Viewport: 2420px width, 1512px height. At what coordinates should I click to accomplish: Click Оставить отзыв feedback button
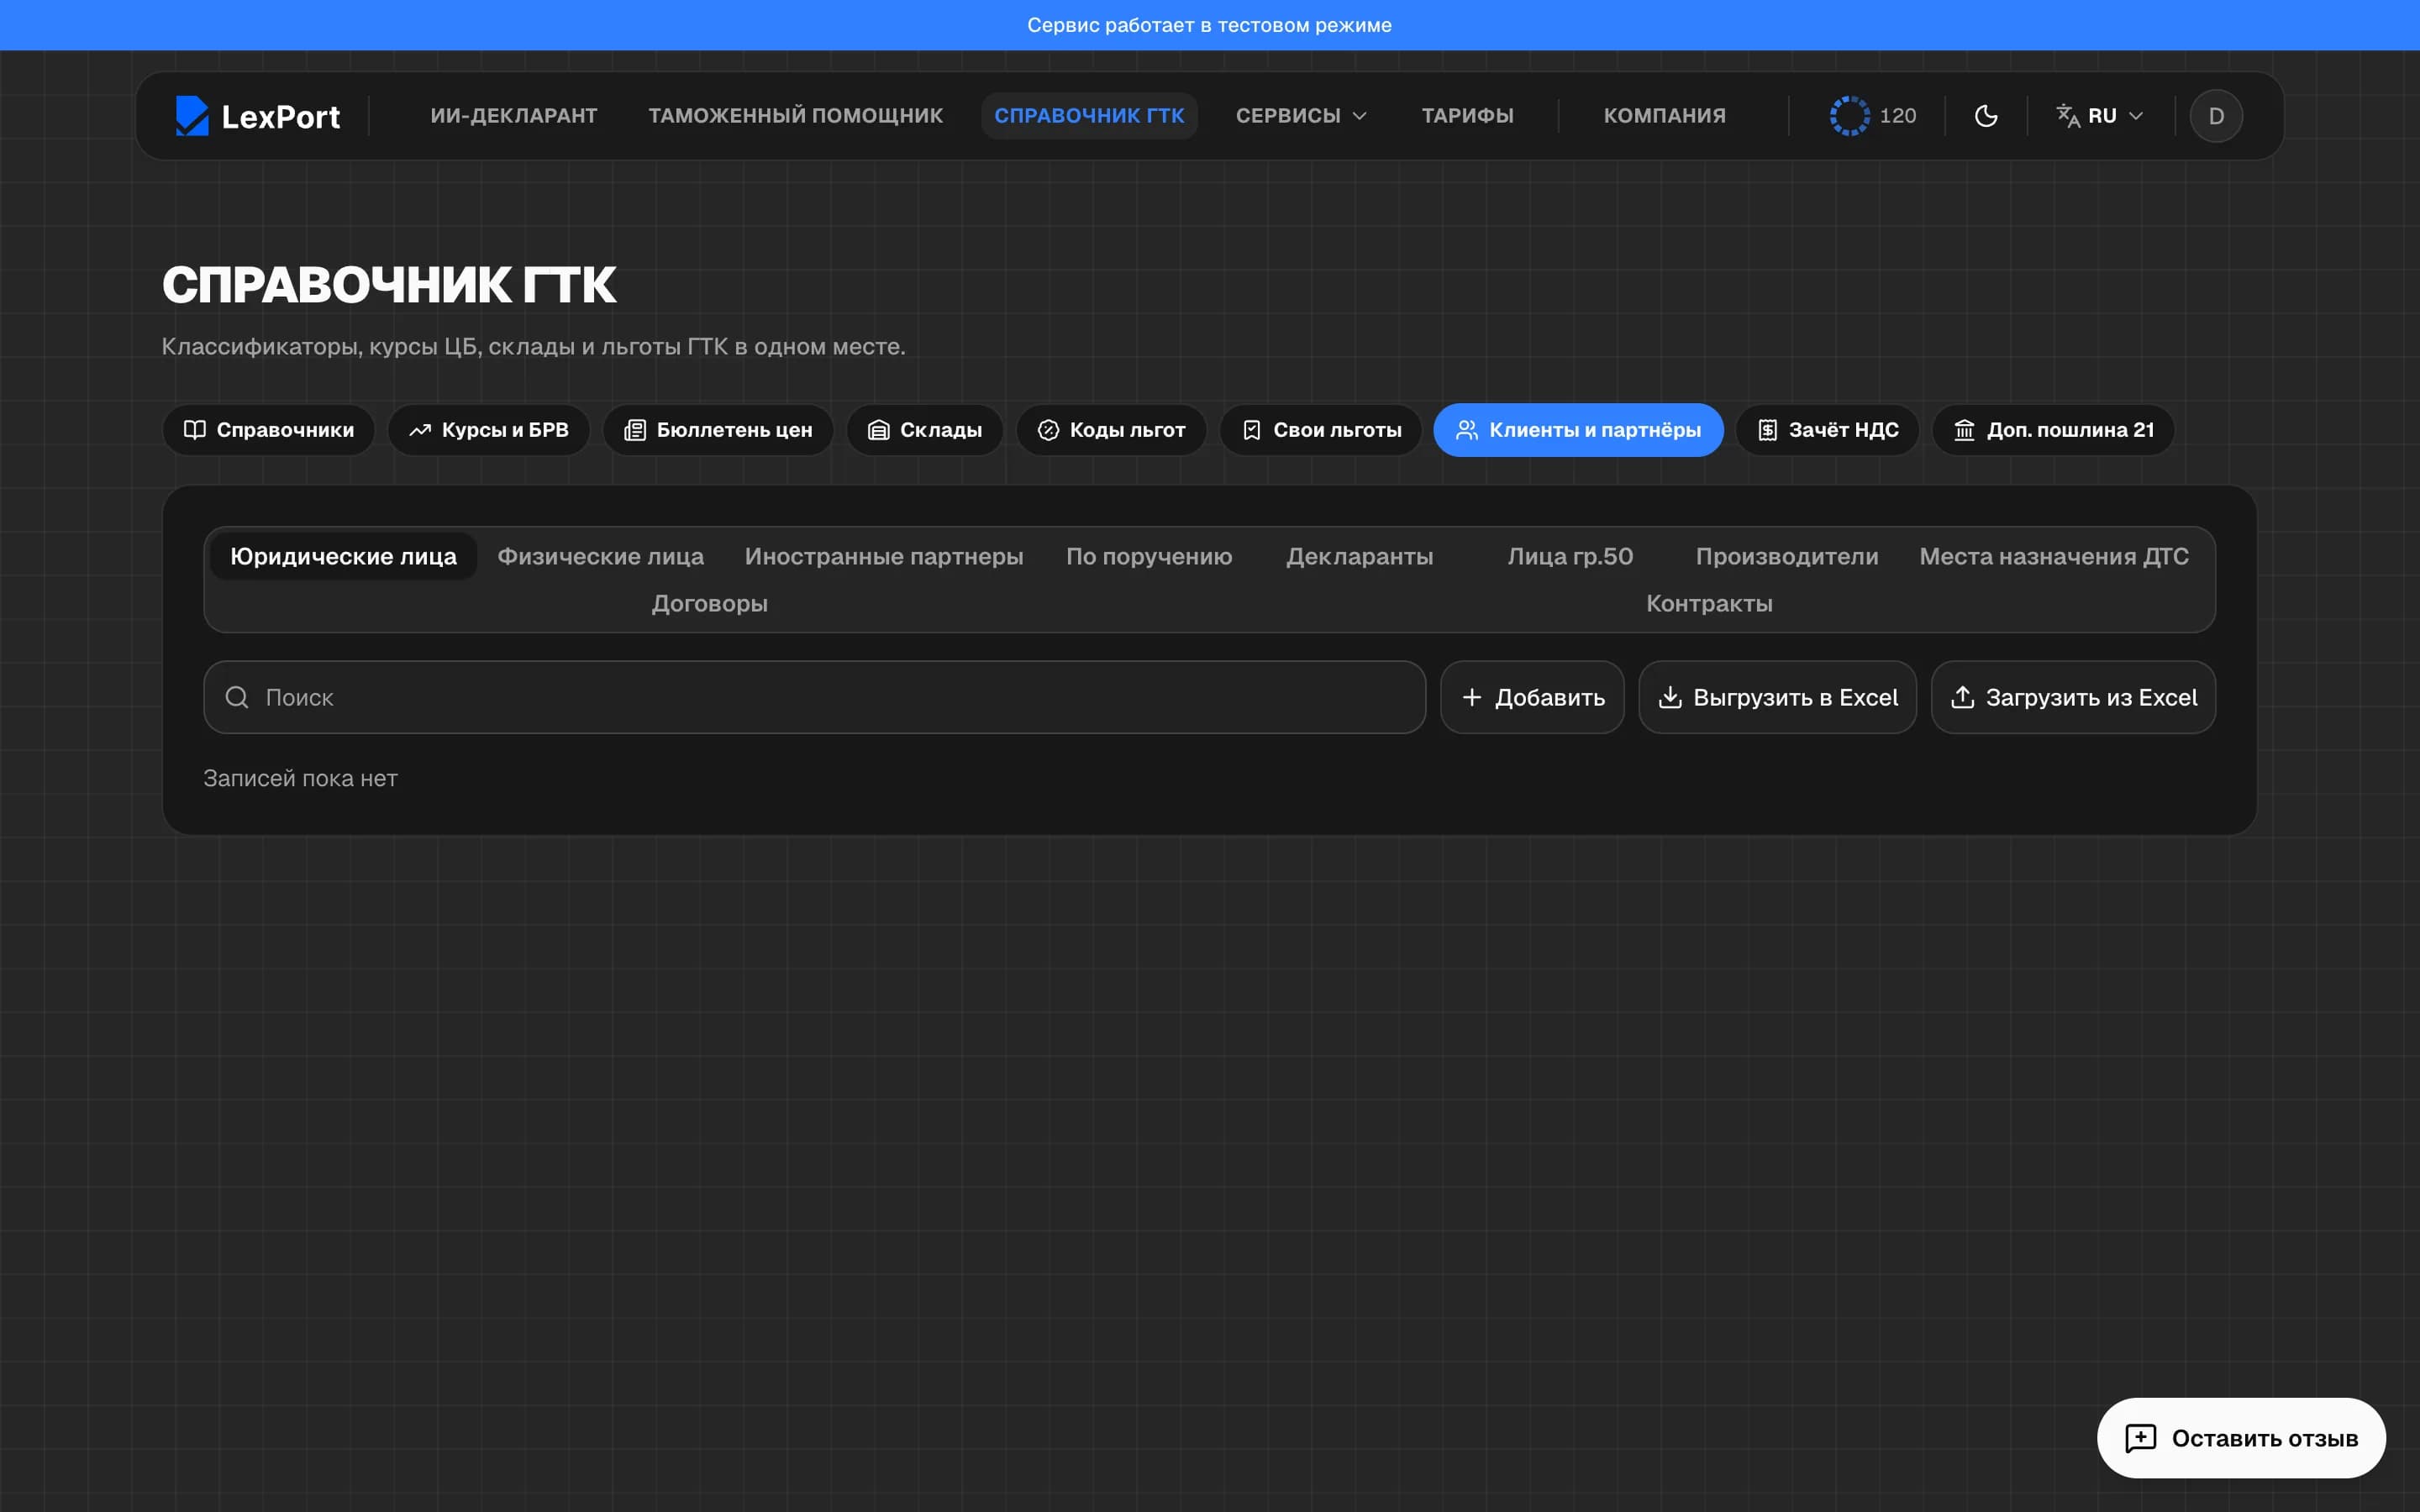pos(2241,1438)
